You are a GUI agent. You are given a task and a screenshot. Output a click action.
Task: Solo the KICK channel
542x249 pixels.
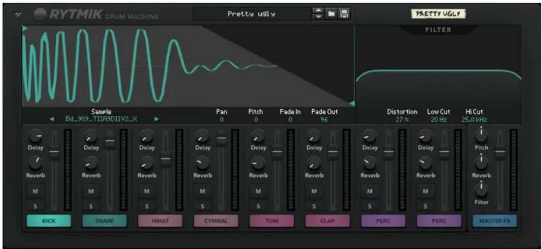click(35, 206)
